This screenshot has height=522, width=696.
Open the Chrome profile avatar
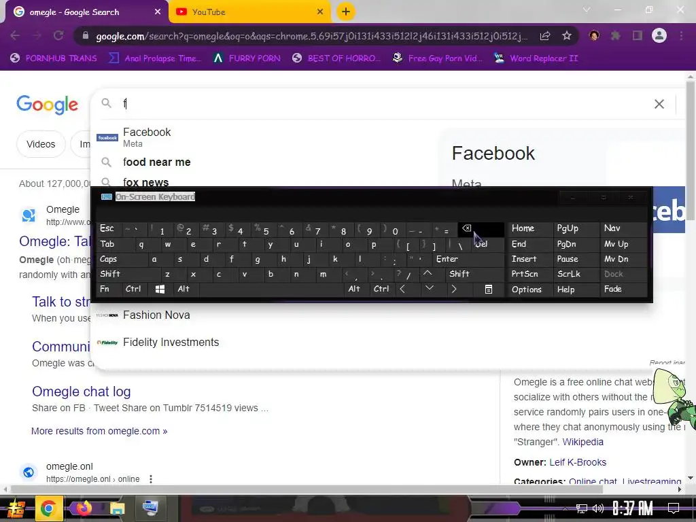[x=659, y=35]
